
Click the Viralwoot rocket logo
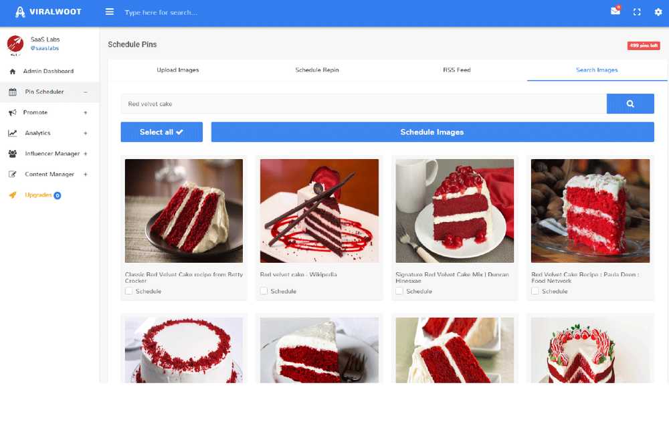(20, 12)
